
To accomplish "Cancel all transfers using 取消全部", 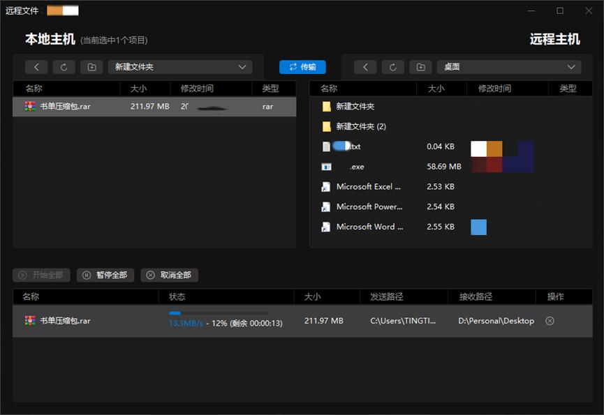I will (168, 275).
